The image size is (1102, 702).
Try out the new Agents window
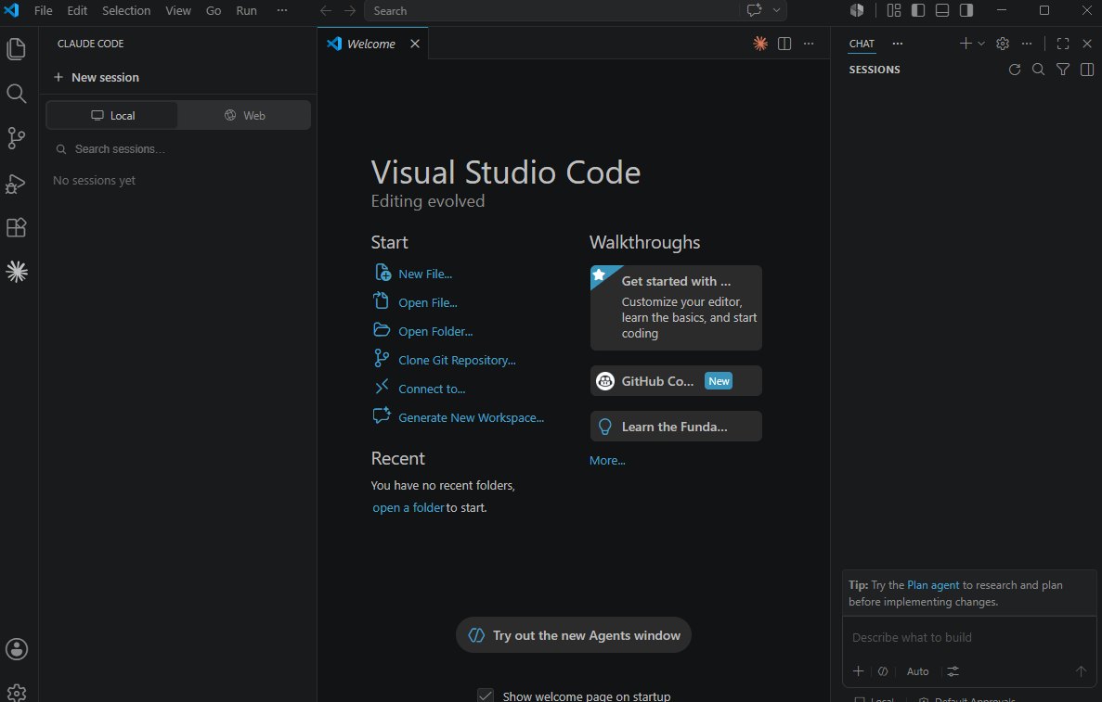574,635
